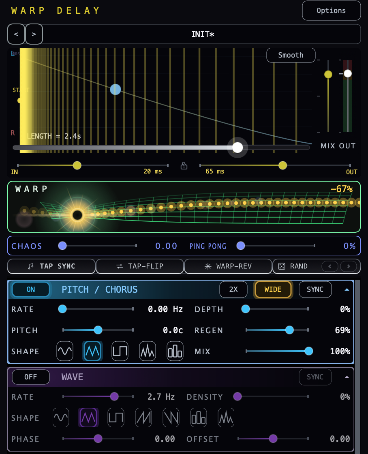Screen dimensions: 368x454
Task: Click the OUT time slider knob
Action: tap(282, 165)
